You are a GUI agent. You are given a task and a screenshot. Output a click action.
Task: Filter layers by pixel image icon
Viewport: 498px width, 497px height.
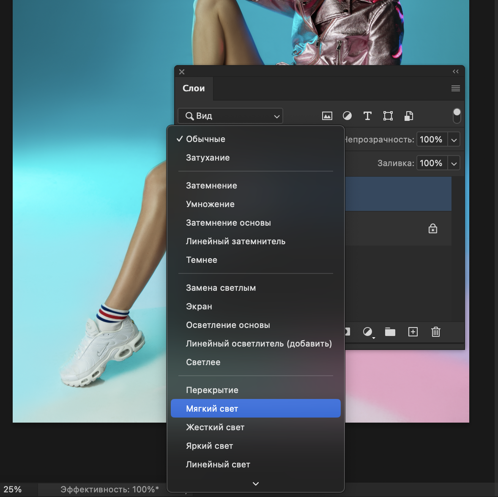327,116
